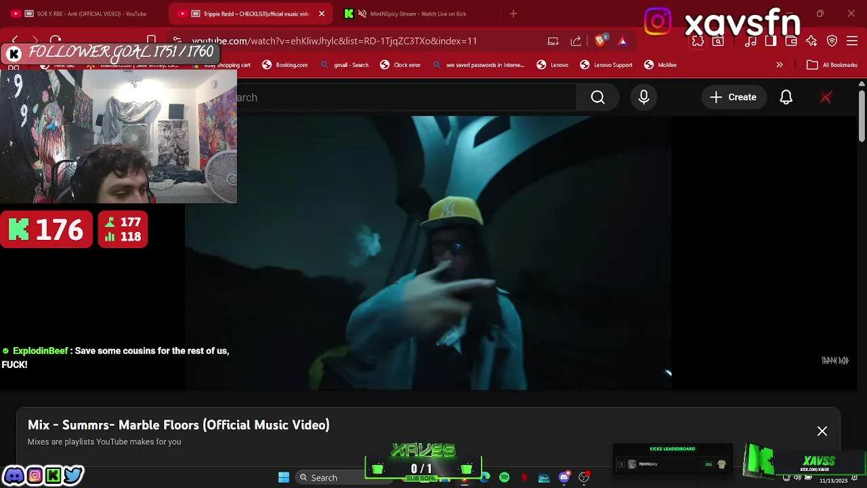Viewport: 867px width, 488px height.
Task: Toggle the browser sidebar panel icon
Action: tap(770, 41)
